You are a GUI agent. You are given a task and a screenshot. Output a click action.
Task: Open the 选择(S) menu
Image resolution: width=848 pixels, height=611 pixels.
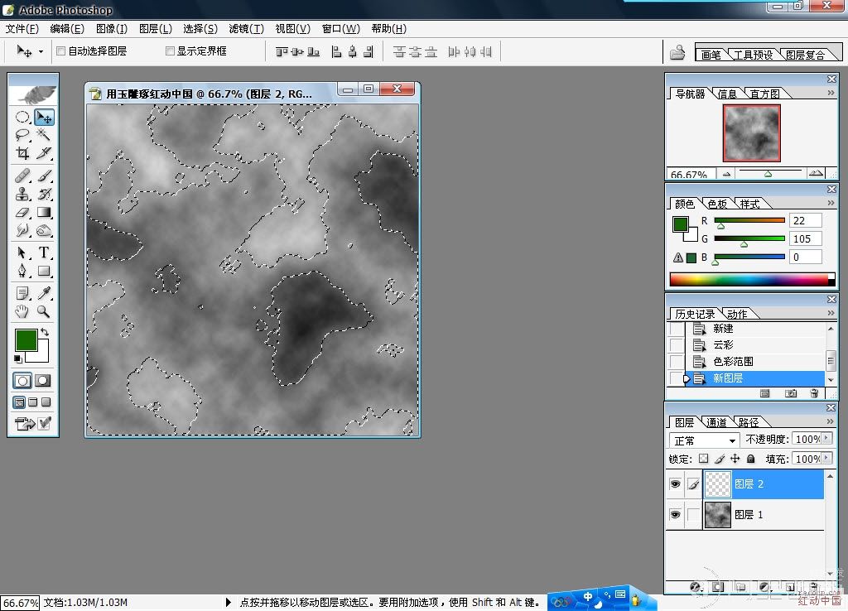pos(200,29)
